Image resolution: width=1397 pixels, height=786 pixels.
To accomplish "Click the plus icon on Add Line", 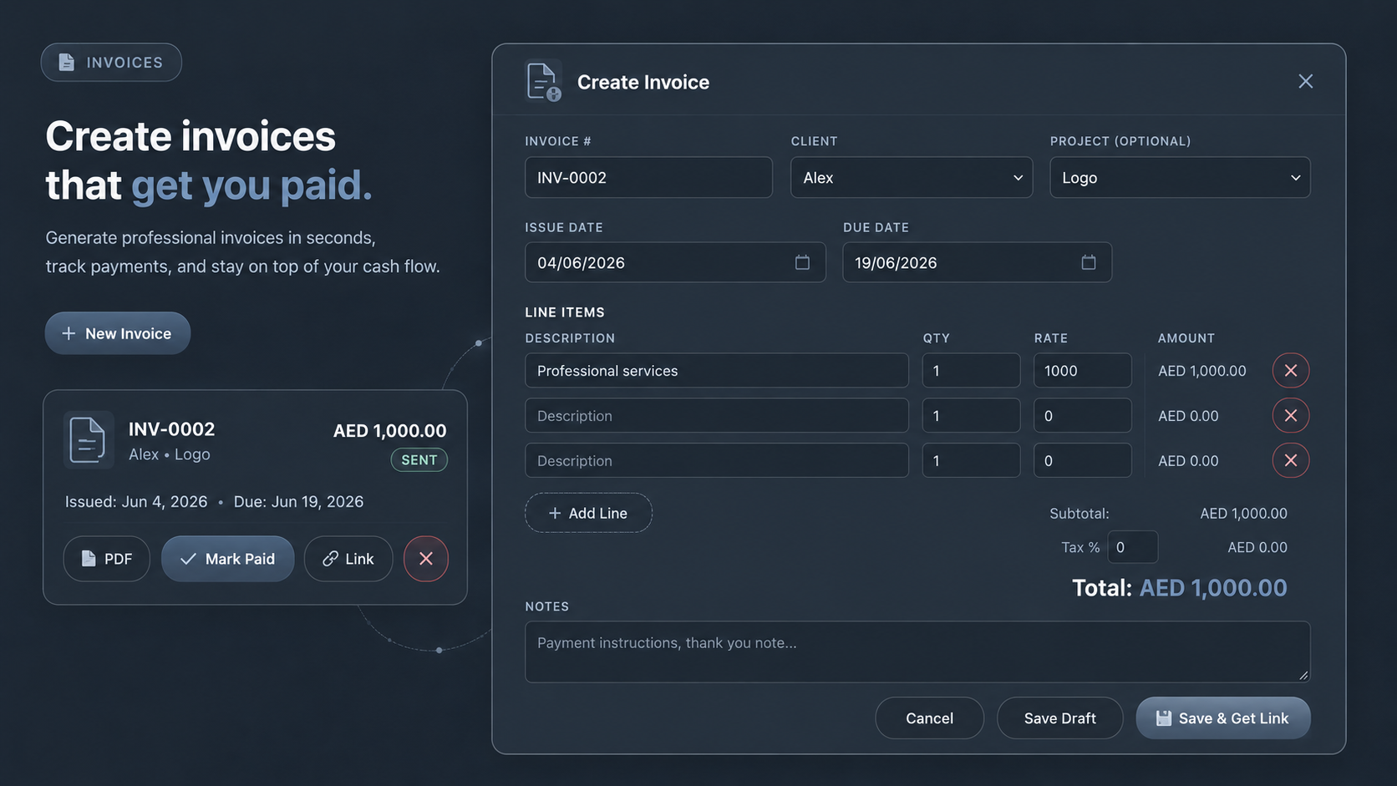I will click(555, 513).
